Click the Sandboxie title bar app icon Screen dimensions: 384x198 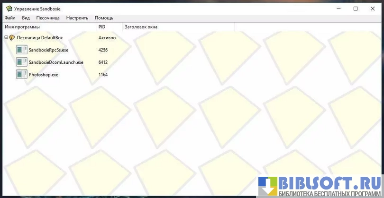click(9, 9)
